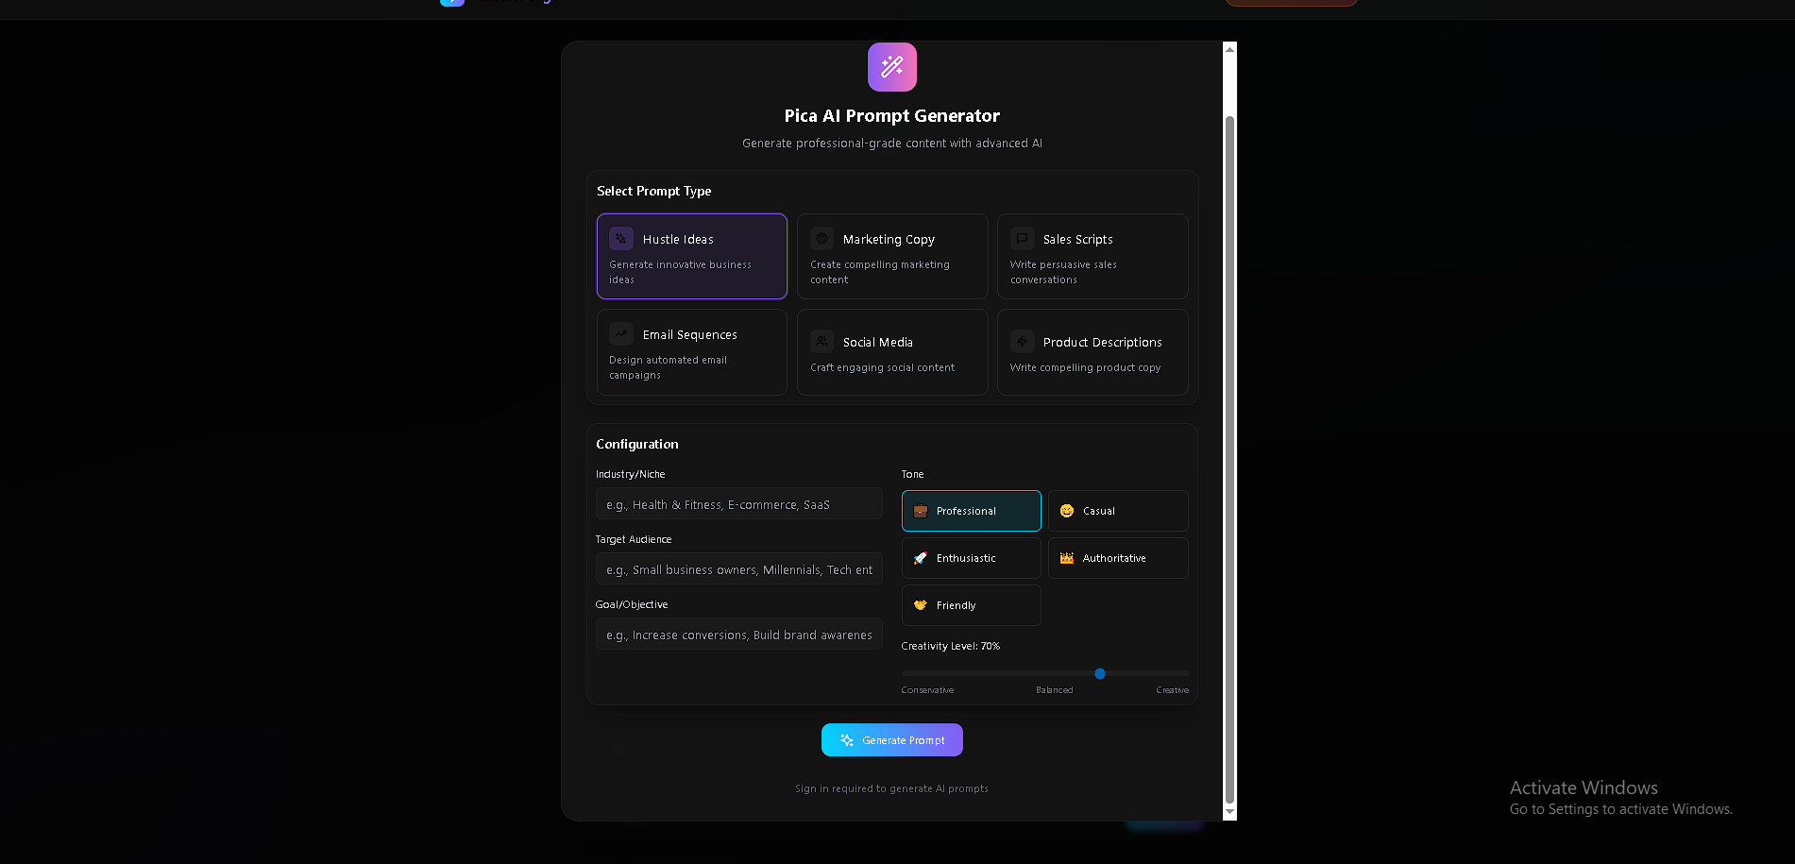Click the Sales Scripts chat icon
This screenshot has width=1795, height=864.
[x=1022, y=239]
